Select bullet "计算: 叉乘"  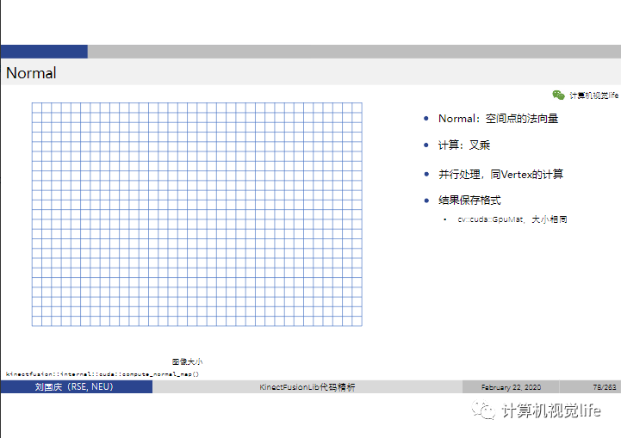coord(463,145)
